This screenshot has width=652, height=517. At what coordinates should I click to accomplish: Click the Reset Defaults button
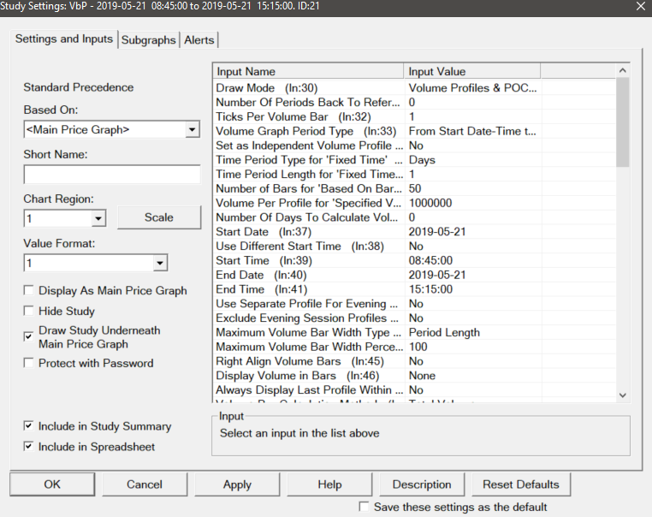[x=520, y=484]
